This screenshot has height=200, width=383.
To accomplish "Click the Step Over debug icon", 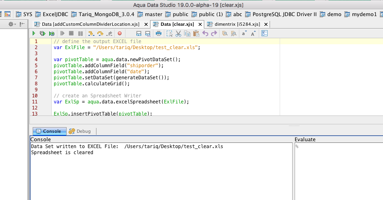I will 100,34.
